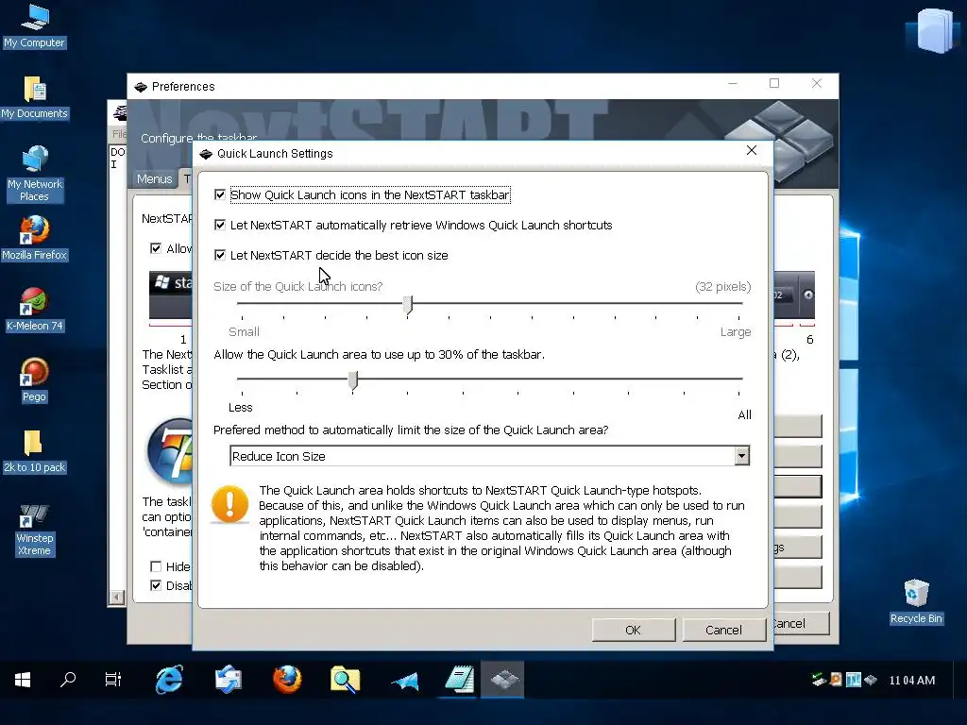The width and height of the screenshot is (967, 725).
Task: Uncheck the Disab checkbox in Preferences window
Action: pos(156,585)
